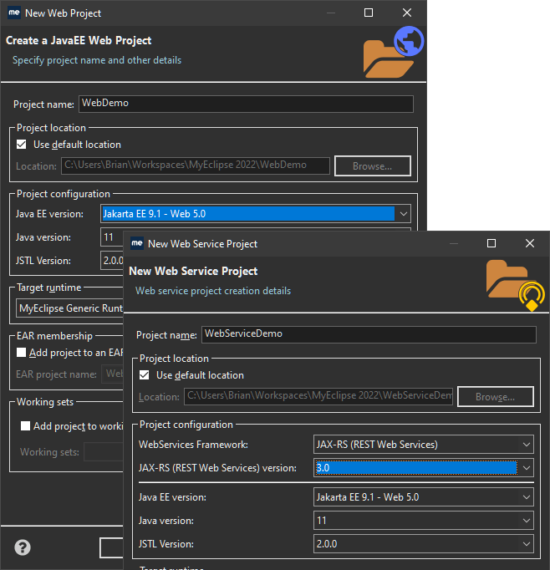Click Browse button in New Web Project
This screenshot has height=570, width=550.
click(x=373, y=166)
